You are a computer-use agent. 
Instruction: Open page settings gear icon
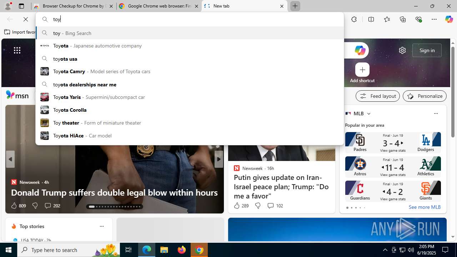coord(402,50)
